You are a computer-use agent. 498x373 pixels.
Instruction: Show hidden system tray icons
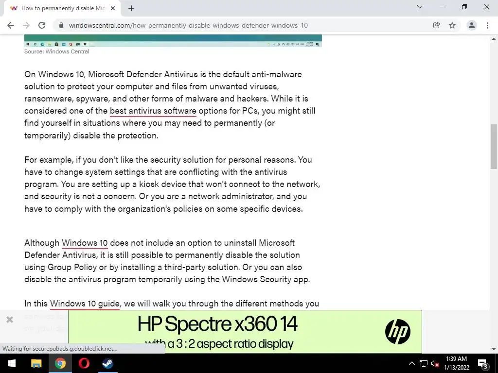[x=411, y=363]
